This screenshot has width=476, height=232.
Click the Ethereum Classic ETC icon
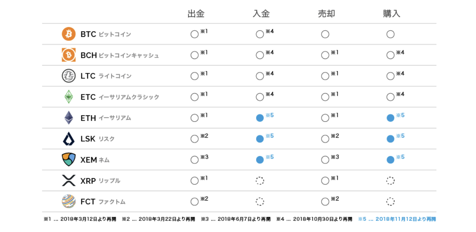(x=68, y=97)
